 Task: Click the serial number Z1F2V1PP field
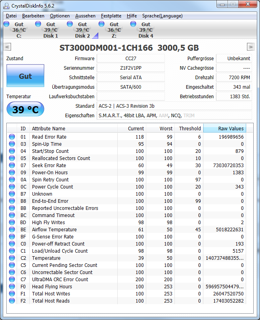pyautogui.click(x=131, y=68)
